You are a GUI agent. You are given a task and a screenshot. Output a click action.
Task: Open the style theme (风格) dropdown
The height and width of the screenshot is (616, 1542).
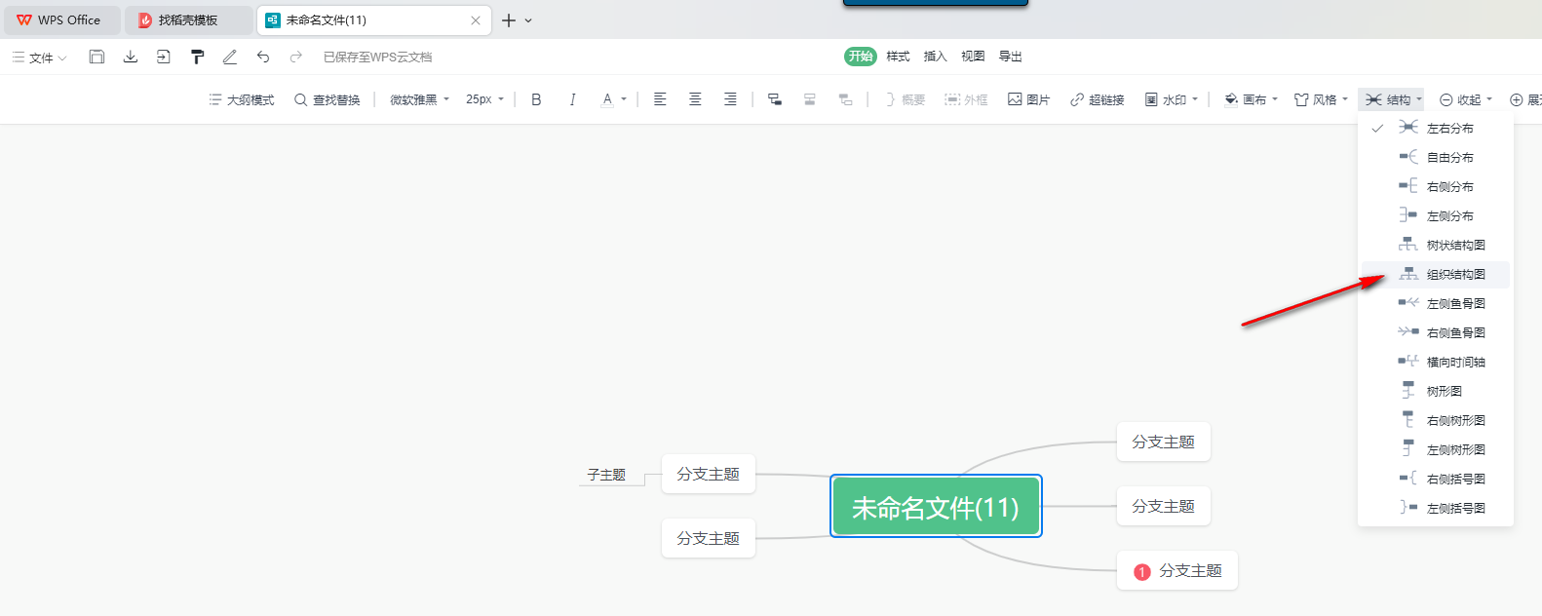[1321, 99]
